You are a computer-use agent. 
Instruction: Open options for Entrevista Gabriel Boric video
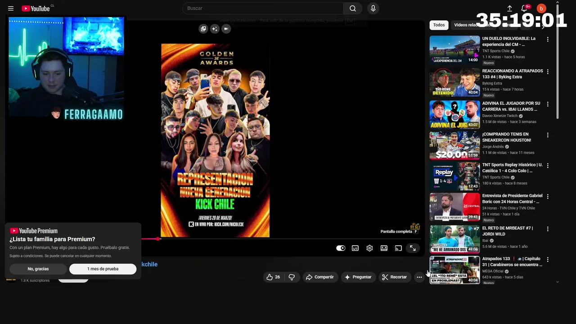coord(548,197)
